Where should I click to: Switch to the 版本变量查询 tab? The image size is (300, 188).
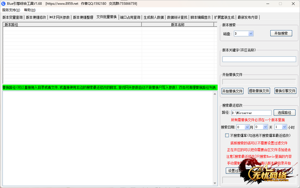13,17
